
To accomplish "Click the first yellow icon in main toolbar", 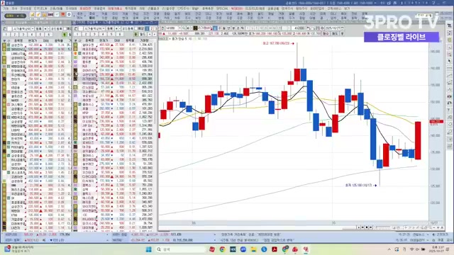I will pyautogui.click(x=33, y=14).
